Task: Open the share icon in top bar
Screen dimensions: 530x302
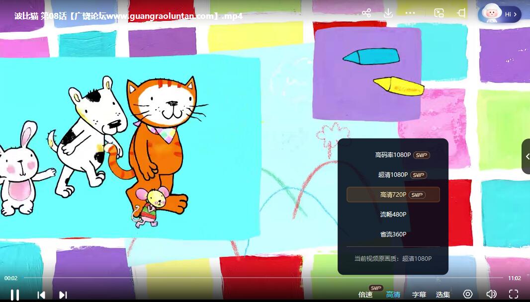Action: pos(366,13)
